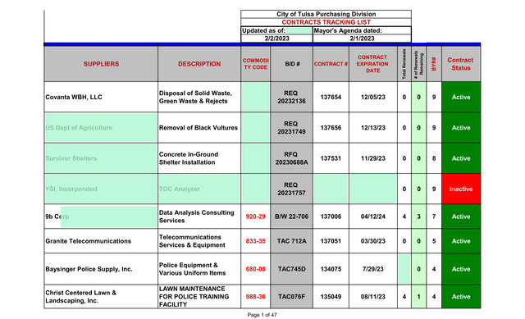
Task: Select the 'City of Tulsa Purchasing Division' heading
Action: click(x=326, y=14)
